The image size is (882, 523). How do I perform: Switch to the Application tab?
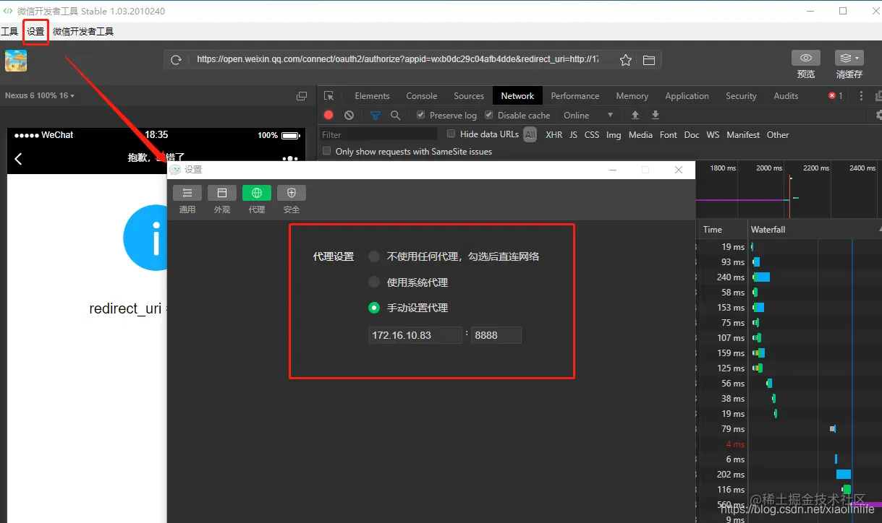[x=687, y=96]
